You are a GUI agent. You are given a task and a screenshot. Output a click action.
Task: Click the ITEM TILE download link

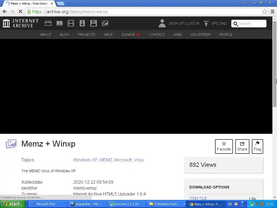tap(198, 198)
